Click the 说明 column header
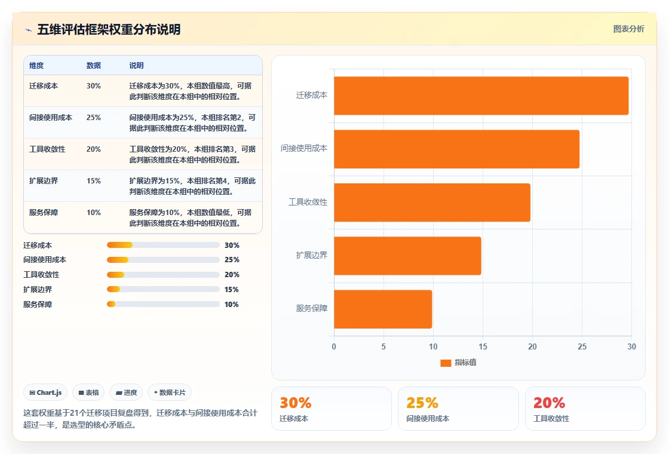Screen dimensions: 669x454 pos(137,66)
